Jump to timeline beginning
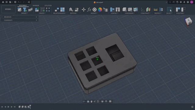195x110 pixels. click(2, 107)
